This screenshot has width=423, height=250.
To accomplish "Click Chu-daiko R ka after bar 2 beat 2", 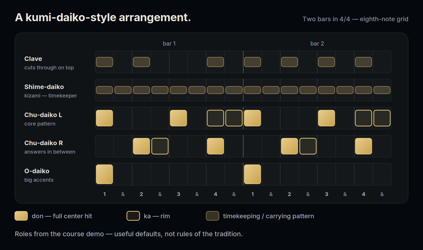I will [x=308, y=146].
